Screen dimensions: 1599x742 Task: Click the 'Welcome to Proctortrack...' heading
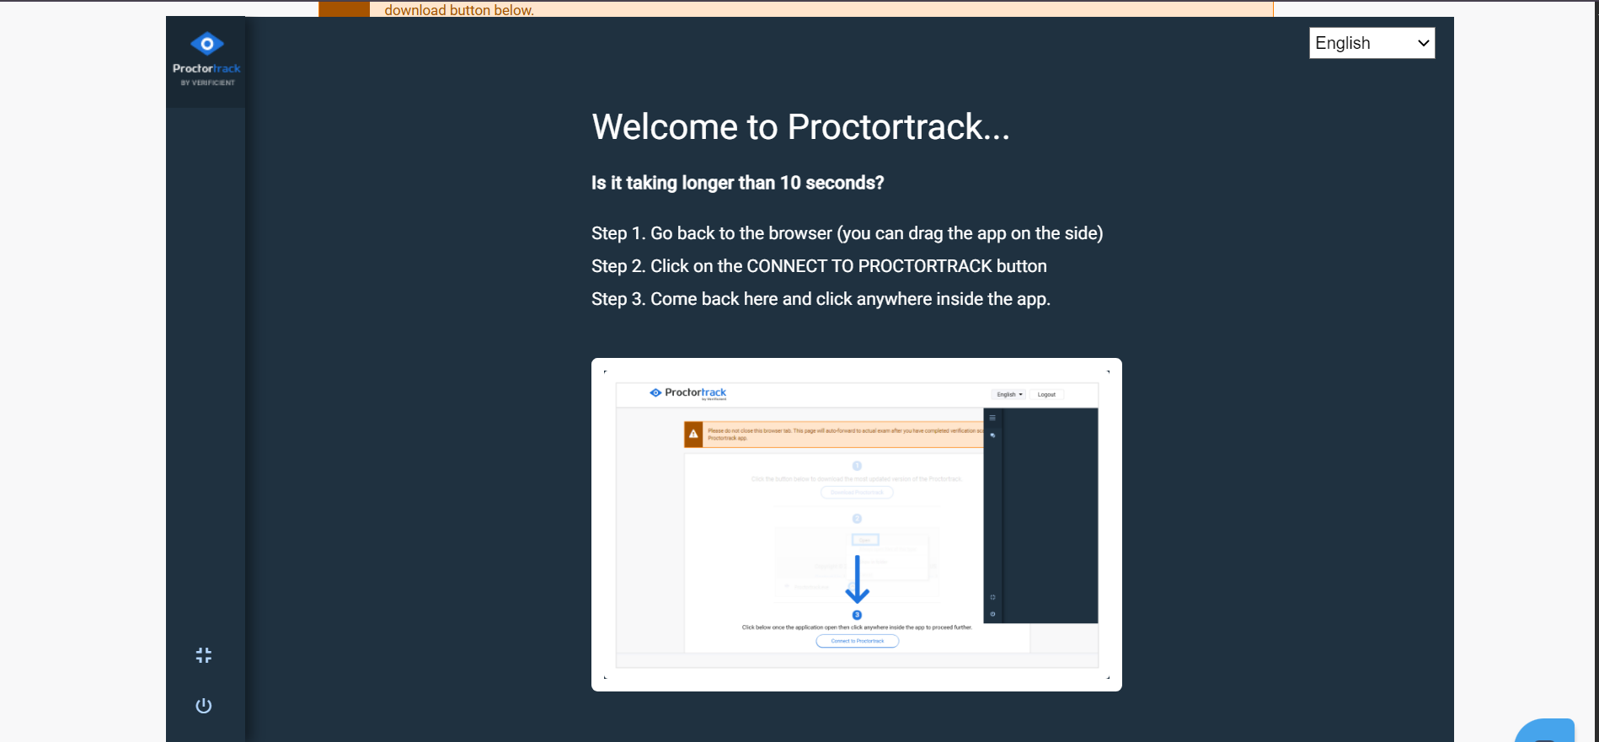[800, 127]
